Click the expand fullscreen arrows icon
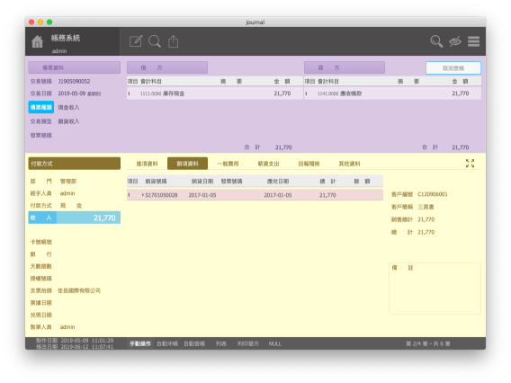 tap(470, 164)
